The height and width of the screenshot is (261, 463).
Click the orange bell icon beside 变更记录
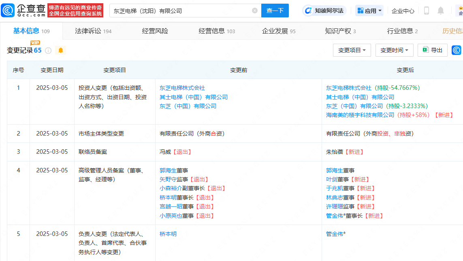[x=60, y=51]
